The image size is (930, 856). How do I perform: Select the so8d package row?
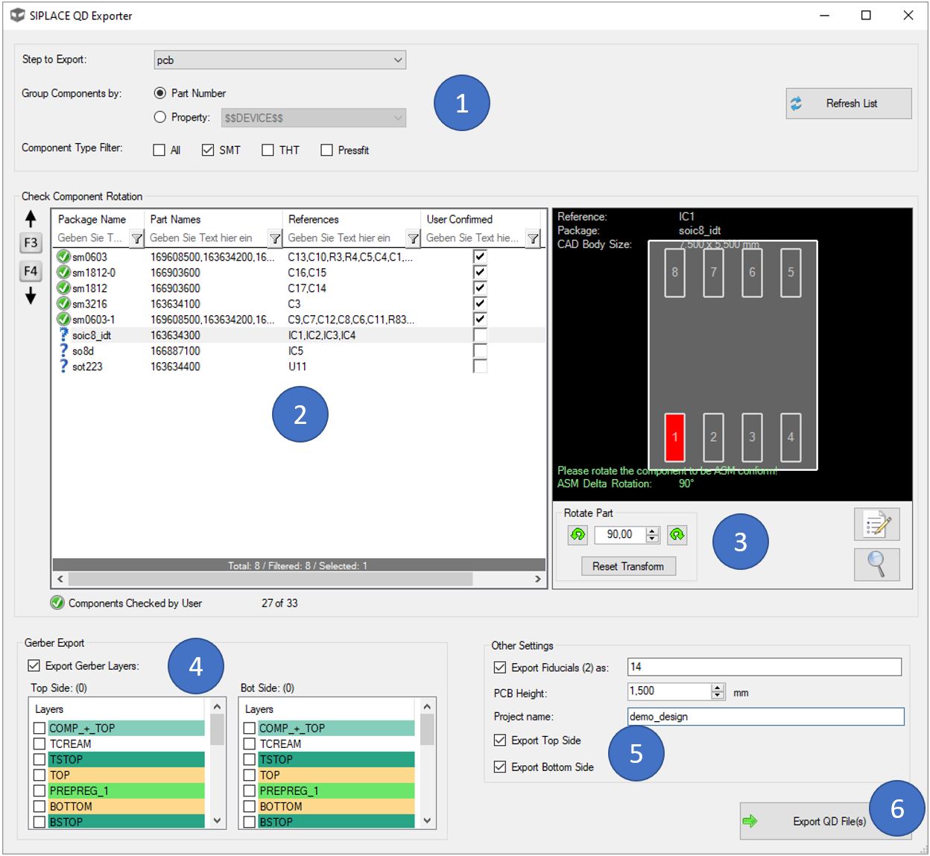pyautogui.click(x=298, y=351)
